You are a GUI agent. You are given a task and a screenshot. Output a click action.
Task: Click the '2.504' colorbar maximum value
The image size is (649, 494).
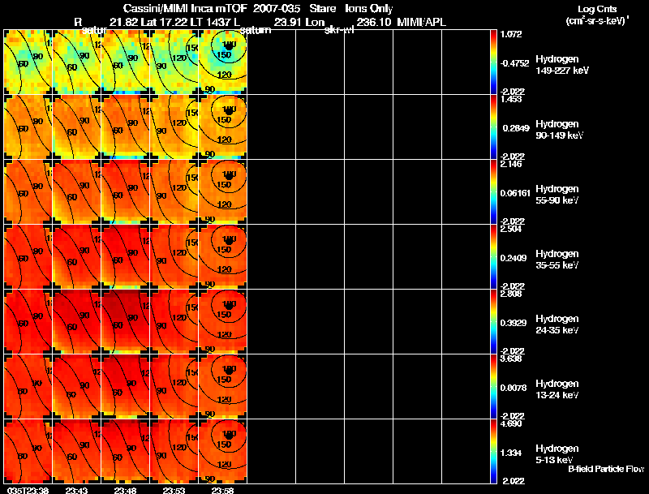[x=511, y=229]
